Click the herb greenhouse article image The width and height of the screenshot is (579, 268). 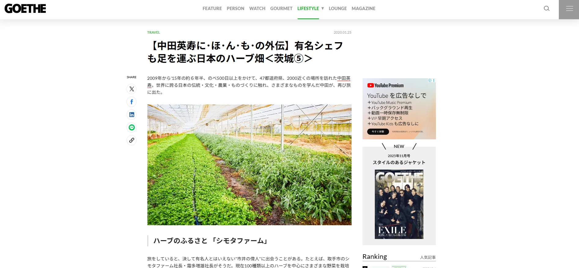point(249,165)
